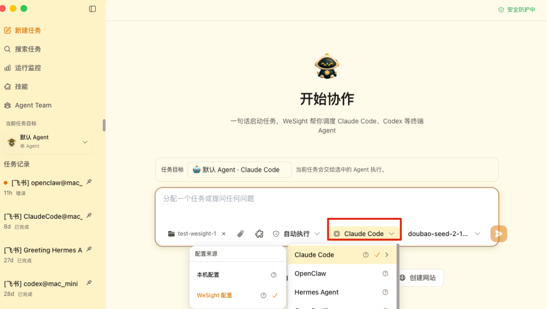The width and height of the screenshot is (547, 309).
Task: Expand the 默认 Agent target selector
Action: coord(85,142)
